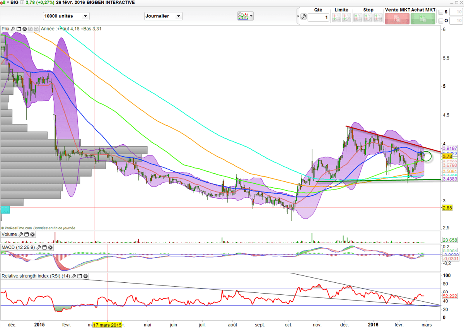Click the Relative strength index (RSI) (14) label
Screen dimensions: 464x328
tap(36, 276)
